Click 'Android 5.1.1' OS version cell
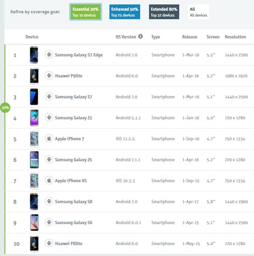254x256 pixels. coord(128,118)
